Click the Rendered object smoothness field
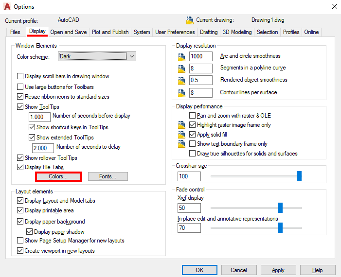Viewport: 341px width, 277px height. point(201,80)
